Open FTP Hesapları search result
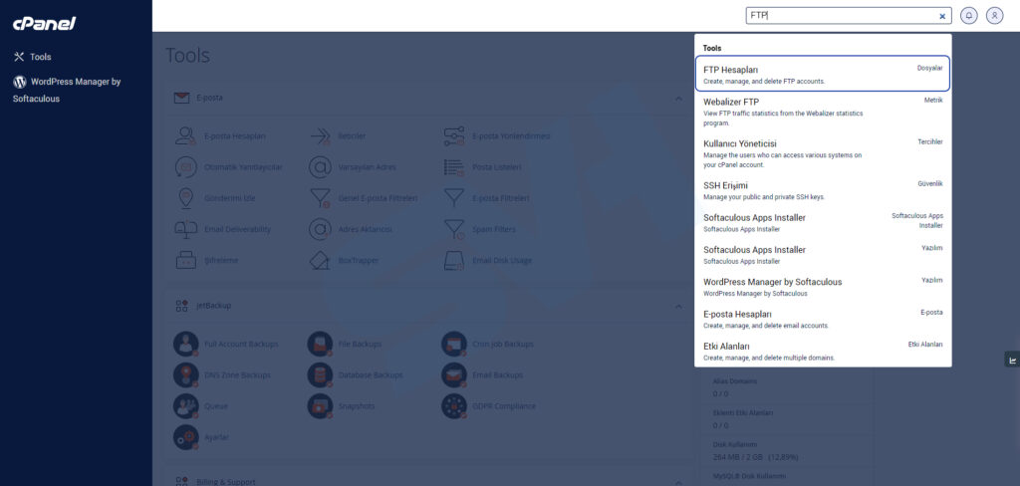 click(822, 73)
